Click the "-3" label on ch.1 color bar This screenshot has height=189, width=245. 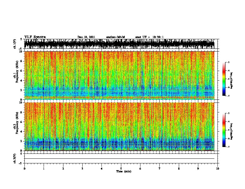coord(228,62)
